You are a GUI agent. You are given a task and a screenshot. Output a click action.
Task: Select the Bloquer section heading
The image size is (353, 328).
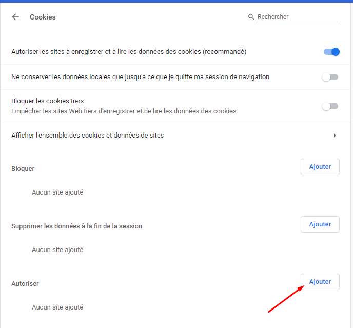pos(23,169)
